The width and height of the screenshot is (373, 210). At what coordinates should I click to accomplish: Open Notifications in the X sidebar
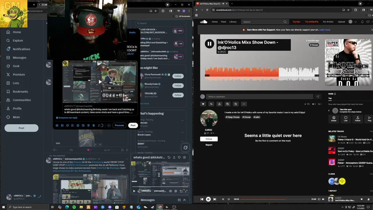pos(18,49)
